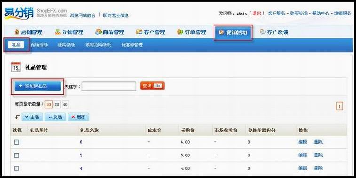Open 购买咨询 link in header

(299, 13)
